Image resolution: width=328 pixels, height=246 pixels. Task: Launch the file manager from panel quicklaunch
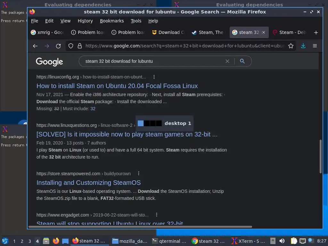(x=46, y=241)
